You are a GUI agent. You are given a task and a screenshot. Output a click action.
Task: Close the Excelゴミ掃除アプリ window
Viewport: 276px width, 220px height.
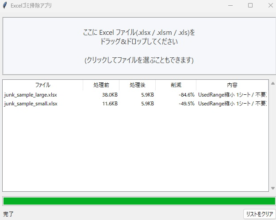(x=271, y=5)
